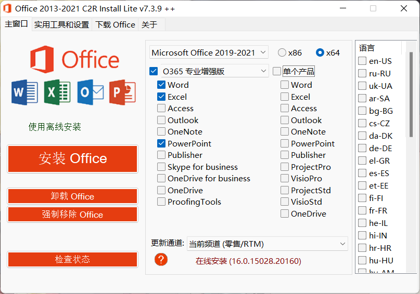Open the 下载 Office tab
The width and height of the screenshot is (420, 294).
pyautogui.click(x=115, y=24)
